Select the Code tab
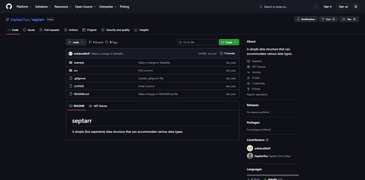This screenshot has width=365, height=180. [x=13, y=30]
